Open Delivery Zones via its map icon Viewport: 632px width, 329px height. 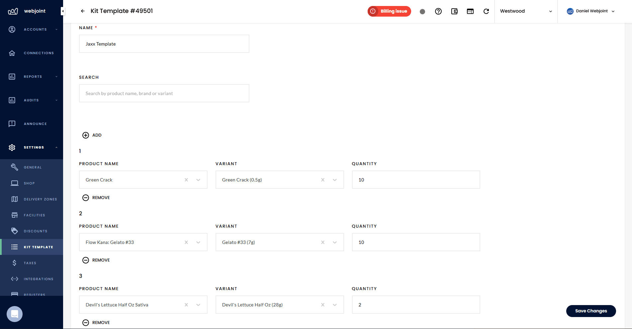pyautogui.click(x=15, y=199)
